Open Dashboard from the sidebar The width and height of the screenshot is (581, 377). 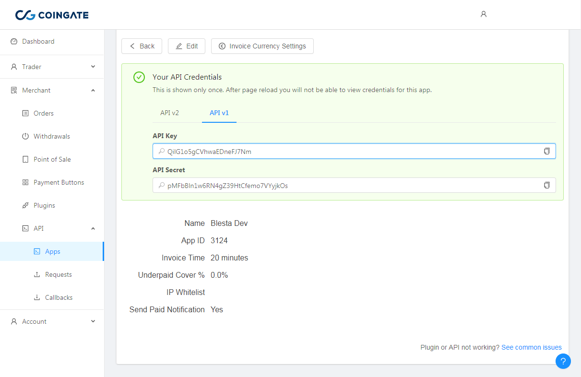[38, 42]
